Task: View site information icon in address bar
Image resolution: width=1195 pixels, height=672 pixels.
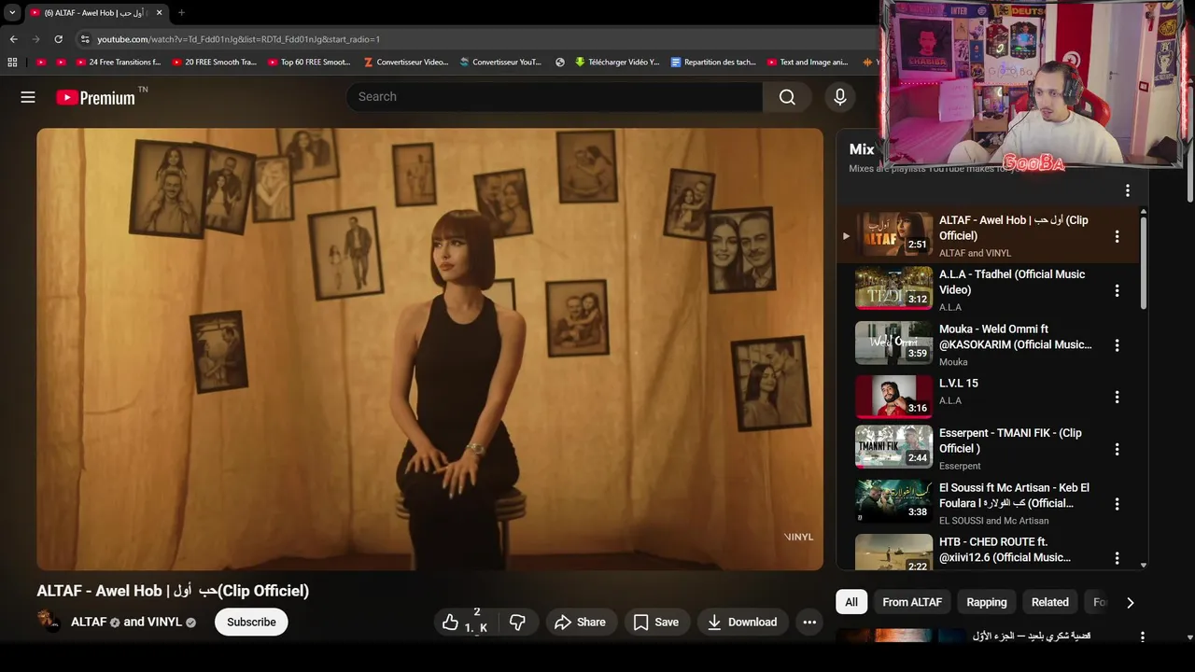Action: coord(85,39)
